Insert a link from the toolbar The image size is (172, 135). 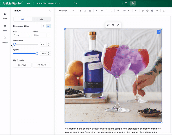pos(143,11)
